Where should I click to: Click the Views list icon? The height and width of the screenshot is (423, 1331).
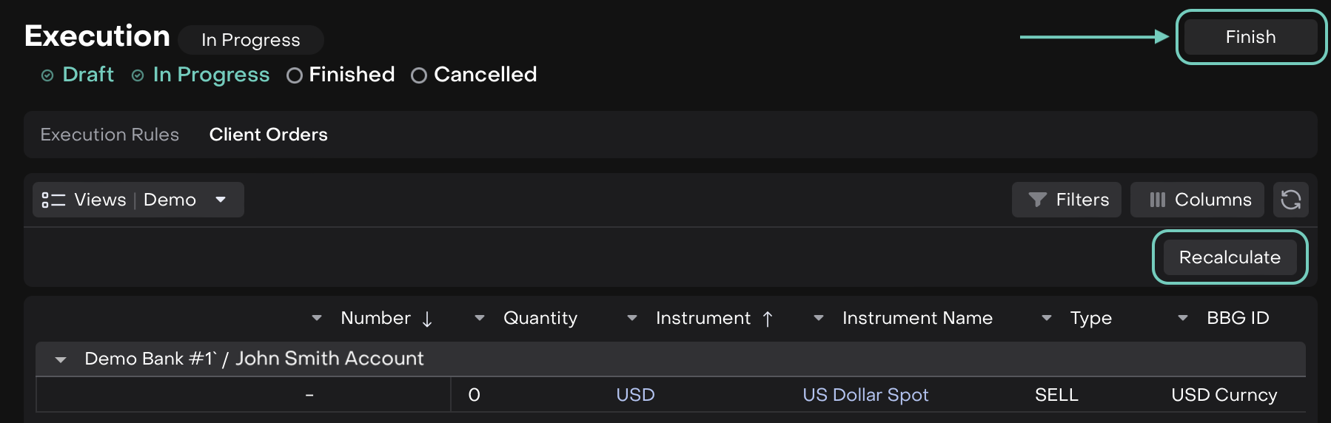click(x=53, y=200)
